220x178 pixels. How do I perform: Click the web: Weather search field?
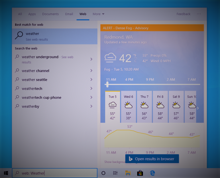(x=55, y=173)
